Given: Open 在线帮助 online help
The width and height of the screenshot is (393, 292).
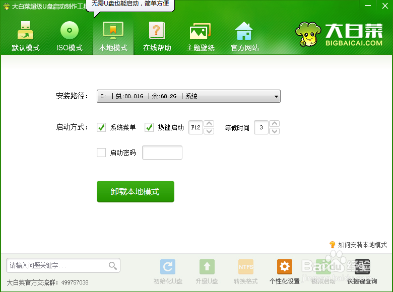Looking at the screenshot, I should pyautogui.click(x=157, y=36).
